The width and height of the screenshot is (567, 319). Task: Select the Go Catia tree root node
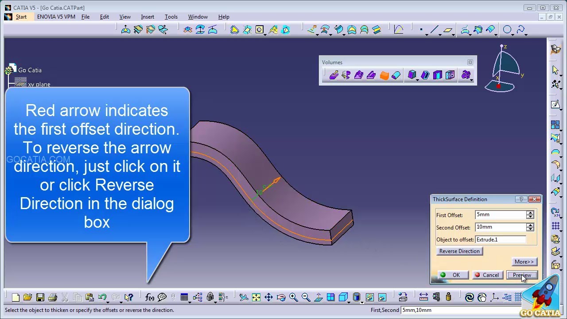coord(30,70)
